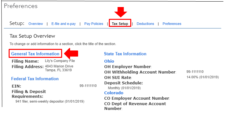Open Federal Tax Information section
226x116 pixels.
pyautogui.click(x=35, y=79)
